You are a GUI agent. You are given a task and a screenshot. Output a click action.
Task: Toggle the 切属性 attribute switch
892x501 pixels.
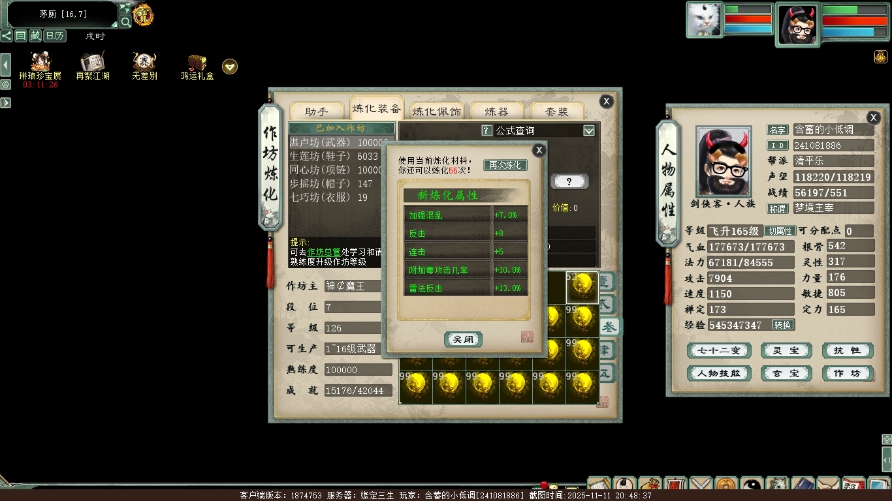pyautogui.click(x=780, y=231)
